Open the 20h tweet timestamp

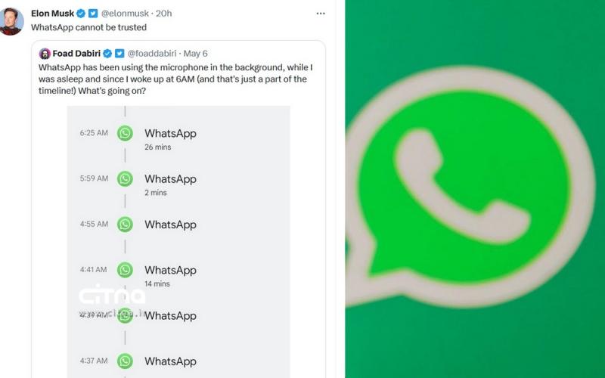click(163, 14)
